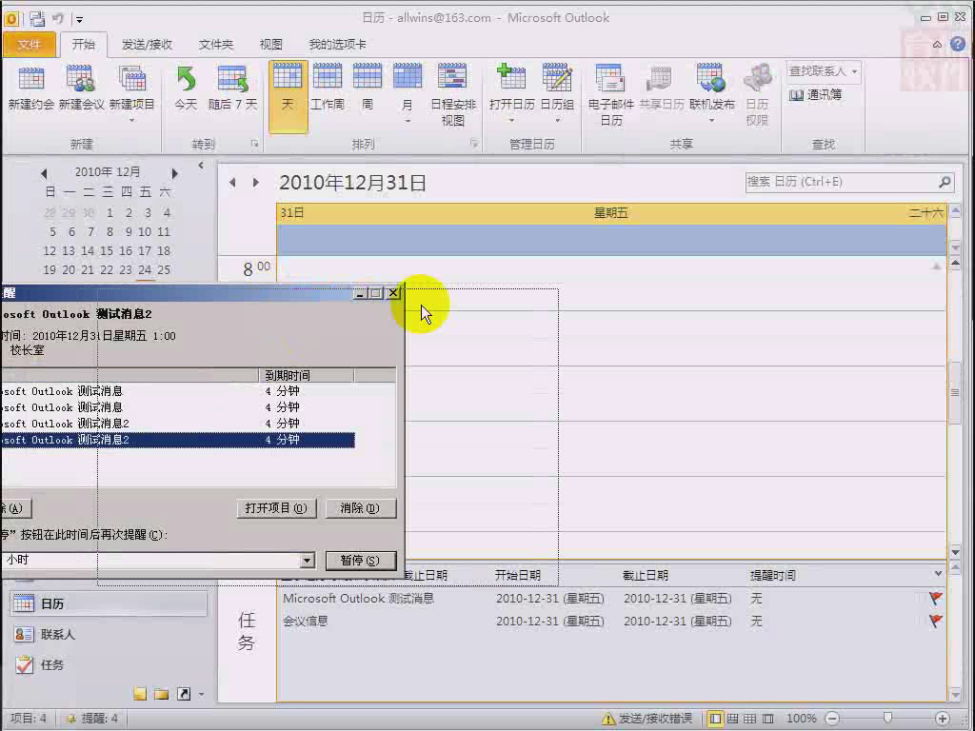Toggle flag on Microsoft Outlook 测试消息 task
This screenshot has height=731, width=975.
935,598
